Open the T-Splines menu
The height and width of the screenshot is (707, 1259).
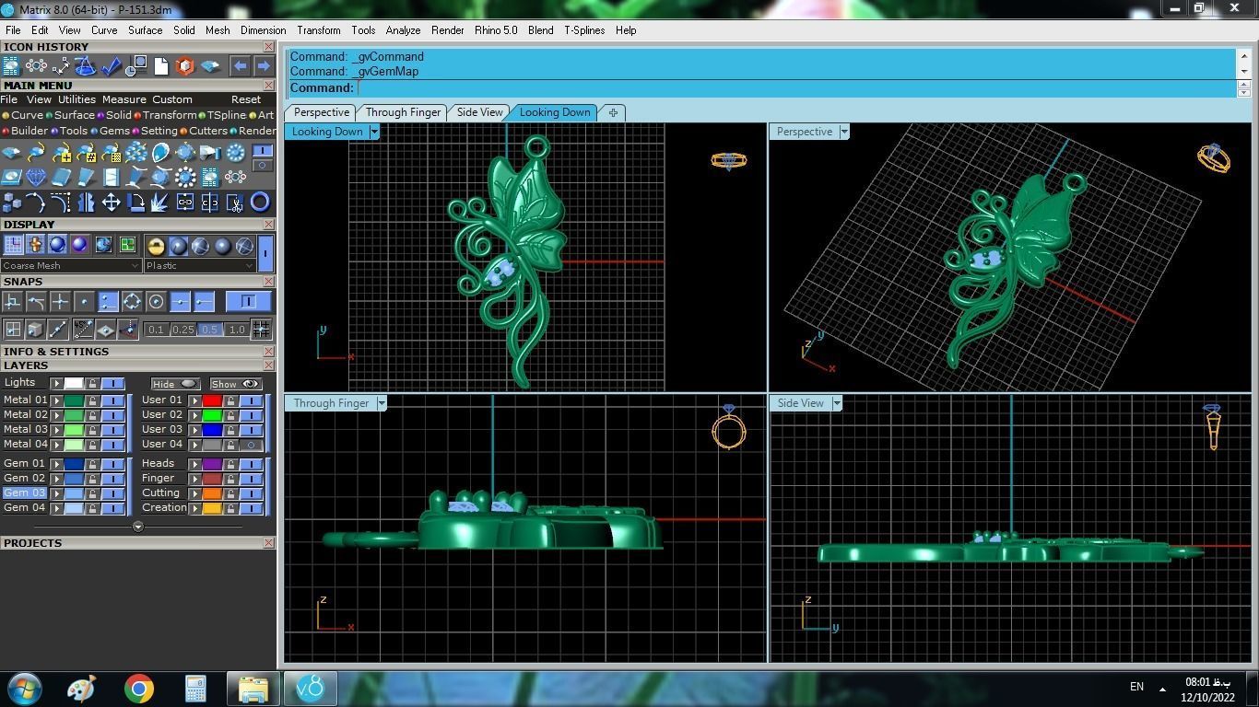584,30
